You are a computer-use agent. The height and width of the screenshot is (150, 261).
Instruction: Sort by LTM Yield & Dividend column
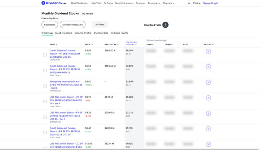131,43
